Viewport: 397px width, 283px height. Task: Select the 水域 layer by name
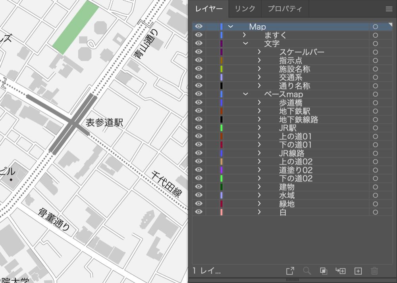point(286,196)
